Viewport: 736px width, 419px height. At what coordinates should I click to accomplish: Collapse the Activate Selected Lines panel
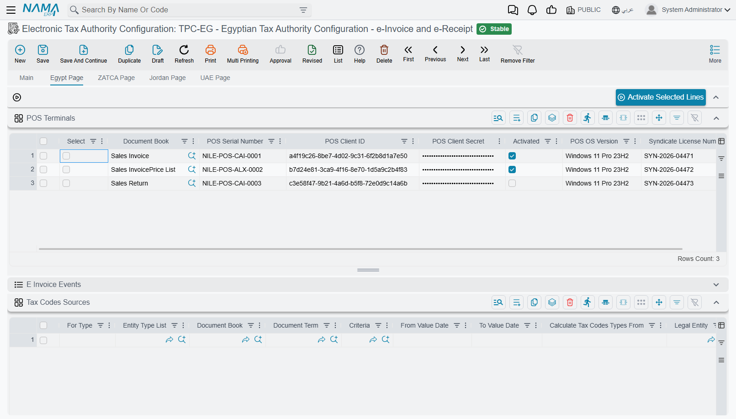(x=716, y=97)
